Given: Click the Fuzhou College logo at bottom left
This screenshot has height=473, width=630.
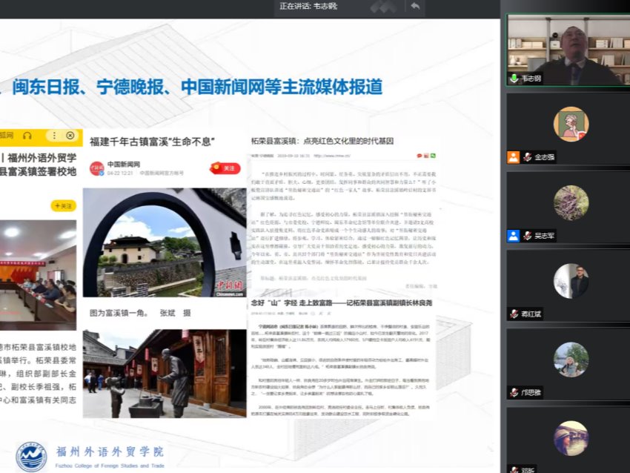Looking at the screenshot, I should tap(31, 456).
